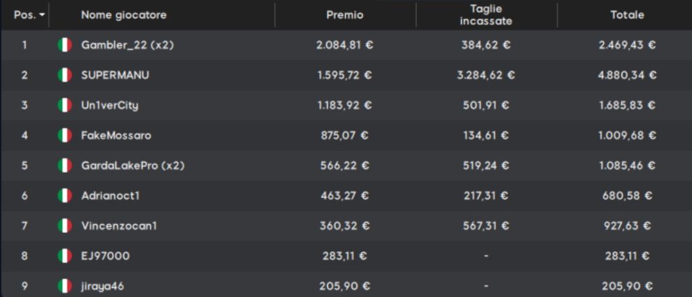Click total 4.880,34 € in SUPERMANU row
692x297 pixels.
[627, 76]
